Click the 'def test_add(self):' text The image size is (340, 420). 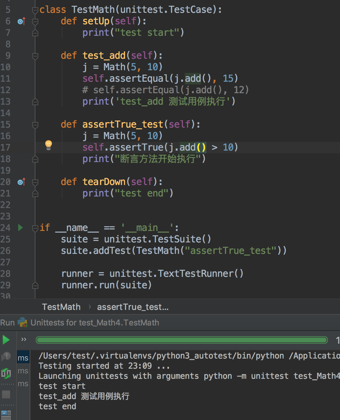[x=112, y=55]
